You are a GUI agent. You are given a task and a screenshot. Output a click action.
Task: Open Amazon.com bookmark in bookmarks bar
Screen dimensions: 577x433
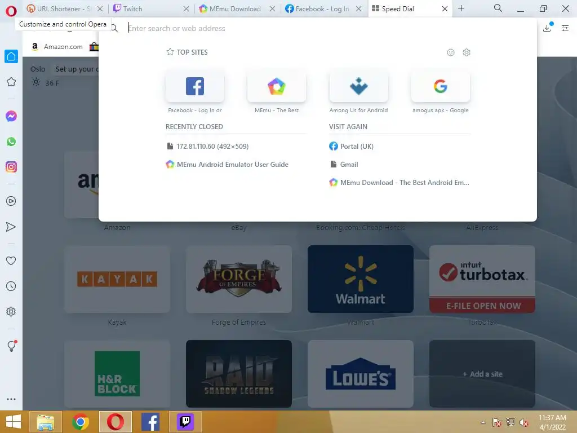(x=57, y=47)
